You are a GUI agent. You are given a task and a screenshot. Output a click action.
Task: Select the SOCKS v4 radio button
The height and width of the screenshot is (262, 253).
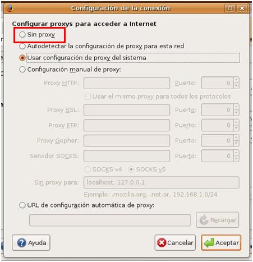pos(88,169)
